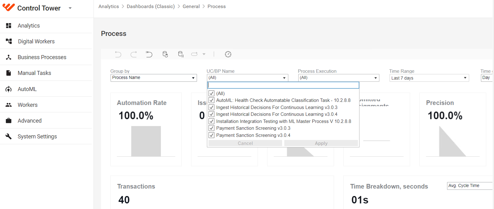Image resolution: width=494 pixels, height=209 pixels.
Task: Click Process breadcrumb link
Action: coord(217,7)
